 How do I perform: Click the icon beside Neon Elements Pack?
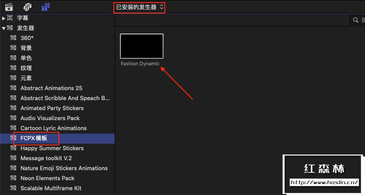pos(14,178)
